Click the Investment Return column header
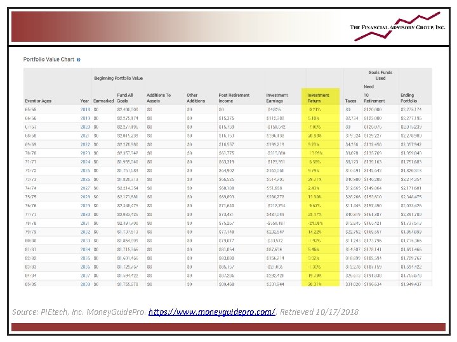 point(318,98)
